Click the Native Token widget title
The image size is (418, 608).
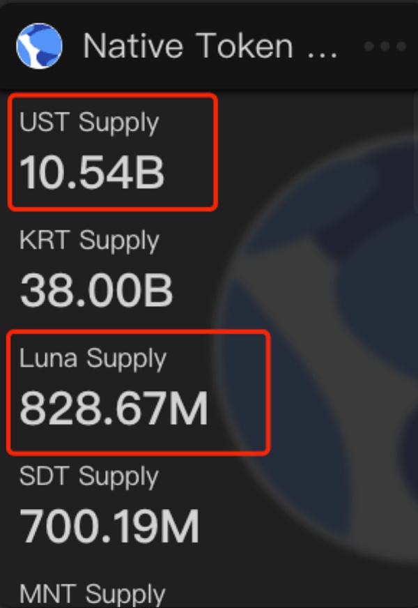(188, 46)
